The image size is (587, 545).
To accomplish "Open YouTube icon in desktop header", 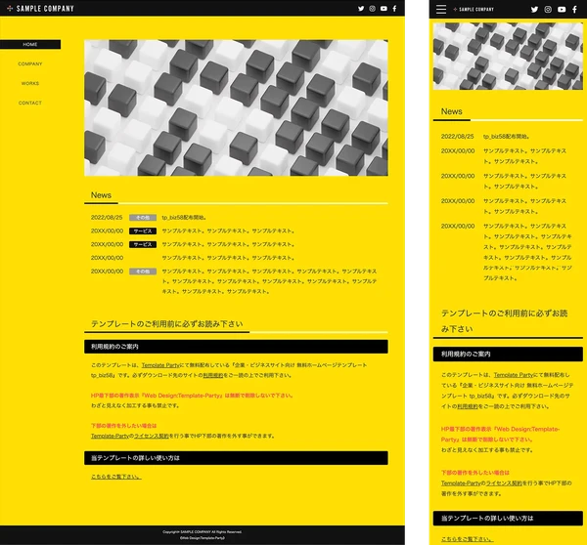I will [x=384, y=8].
